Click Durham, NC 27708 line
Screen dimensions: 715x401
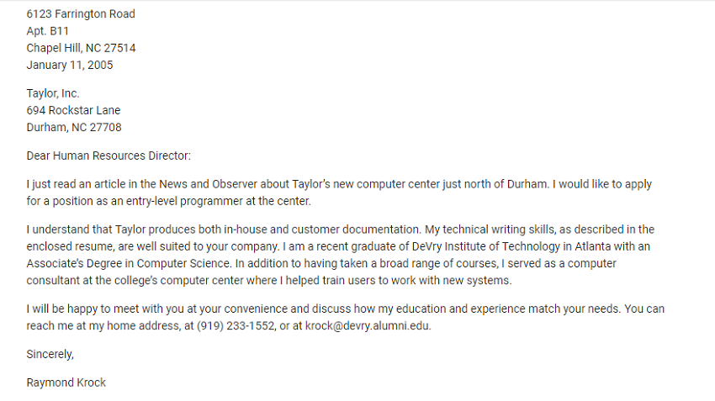pos(74,127)
